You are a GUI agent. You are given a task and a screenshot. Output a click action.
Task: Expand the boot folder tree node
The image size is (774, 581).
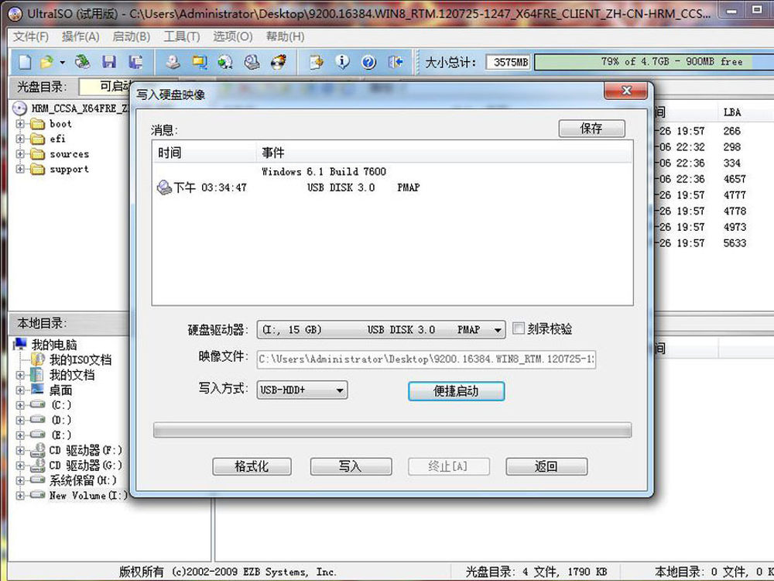click(x=21, y=124)
